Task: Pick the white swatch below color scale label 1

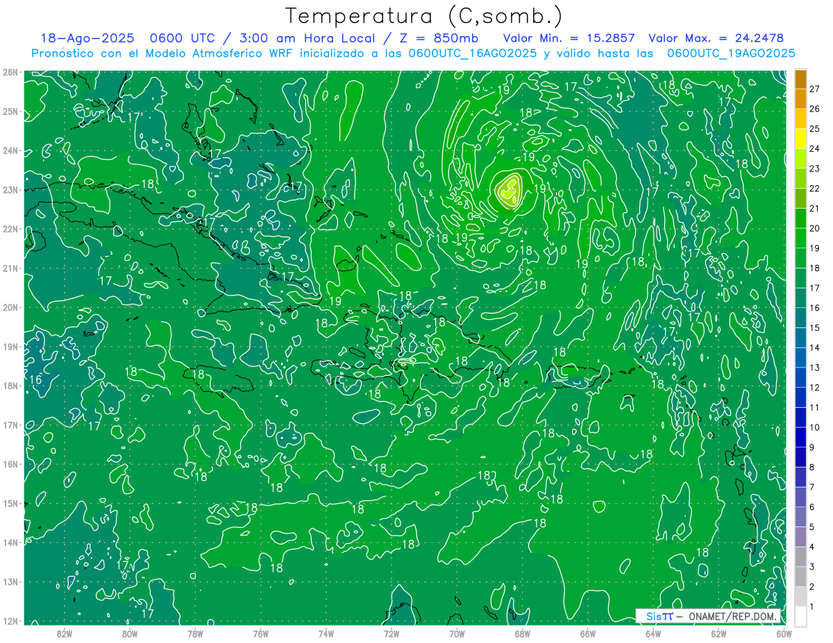Action: (800, 616)
